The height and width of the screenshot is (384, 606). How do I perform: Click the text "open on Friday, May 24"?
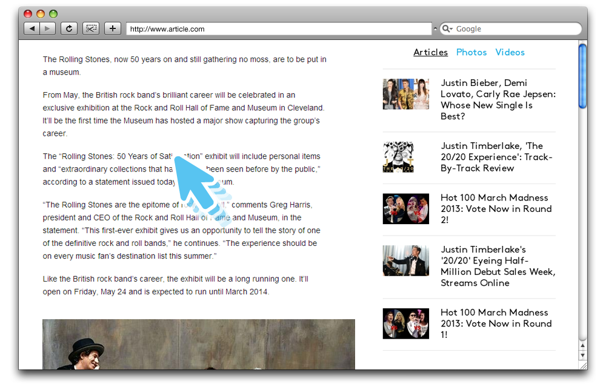click(85, 292)
